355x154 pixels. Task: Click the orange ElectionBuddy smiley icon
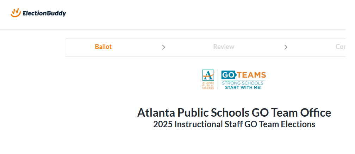15,13
